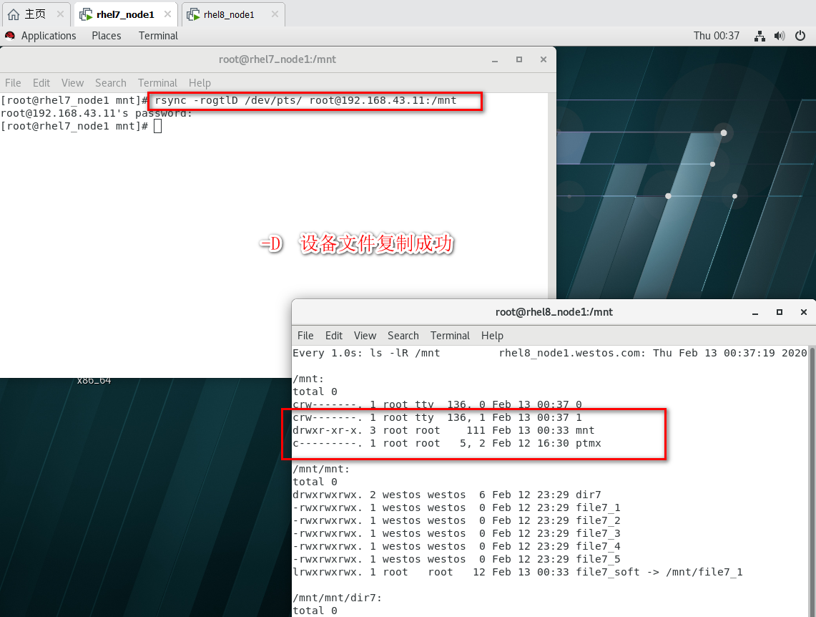Image resolution: width=816 pixels, height=617 pixels.
Task: Click the root@rhel7_node1:/mnt title bar
Action: coord(277,59)
